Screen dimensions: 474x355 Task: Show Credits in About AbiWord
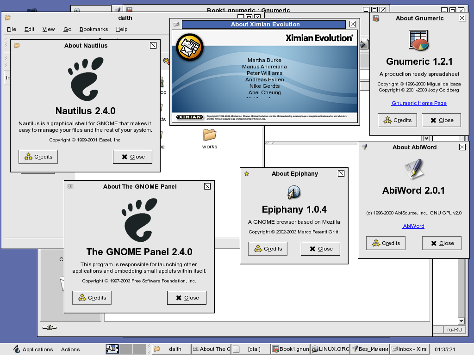tap(386, 243)
